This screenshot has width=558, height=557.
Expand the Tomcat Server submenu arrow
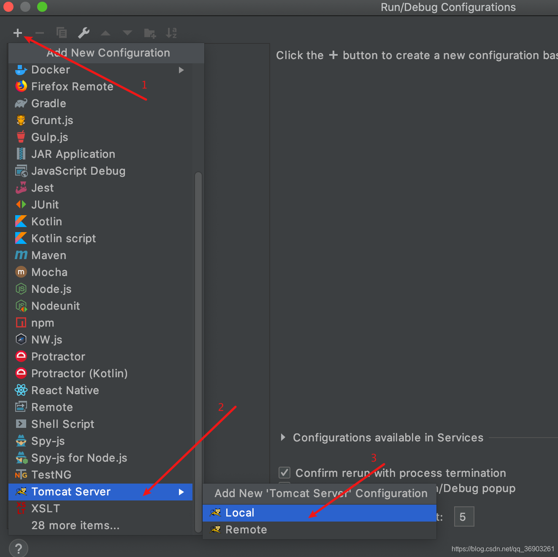[181, 492]
